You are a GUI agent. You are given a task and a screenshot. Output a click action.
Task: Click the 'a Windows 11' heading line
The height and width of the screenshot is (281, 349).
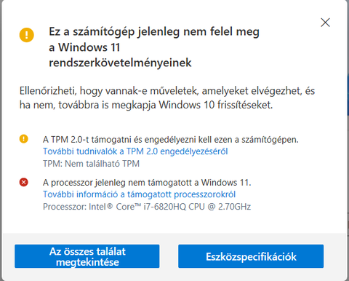pyautogui.click(x=84, y=47)
